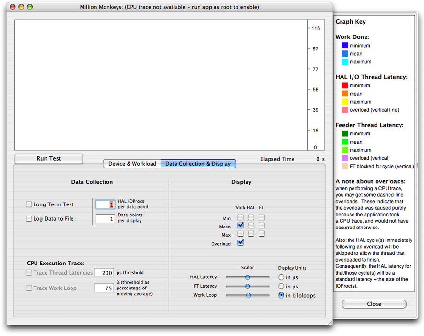Check the Mean checkbox in the HAL column
Viewport: 424px width, 336px height.
tap(251, 225)
